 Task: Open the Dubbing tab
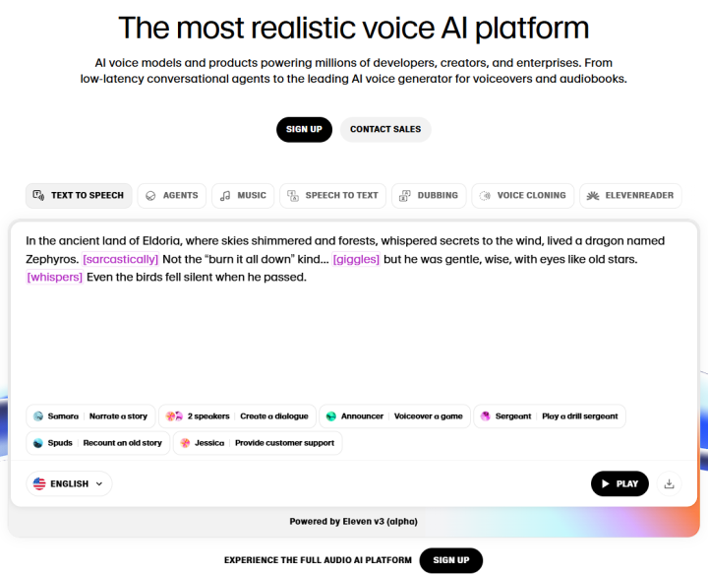[429, 195]
